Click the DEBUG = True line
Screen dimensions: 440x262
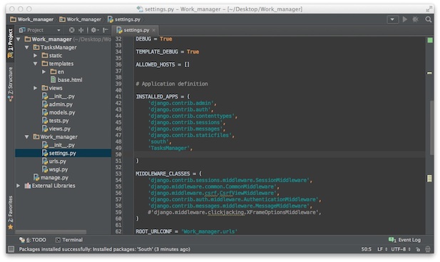(154, 39)
